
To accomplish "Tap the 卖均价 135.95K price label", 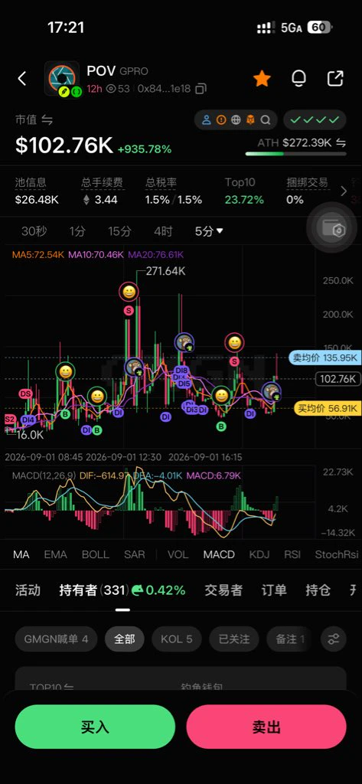I will 324,358.
